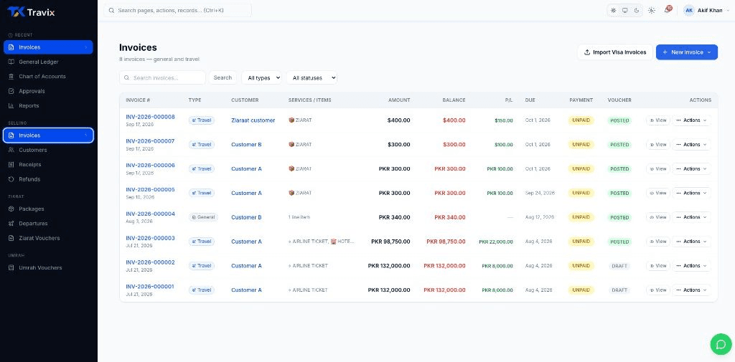This screenshot has width=735, height=362.
Task: View invoice INV-2026-000003
Action: click(x=658, y=242)
